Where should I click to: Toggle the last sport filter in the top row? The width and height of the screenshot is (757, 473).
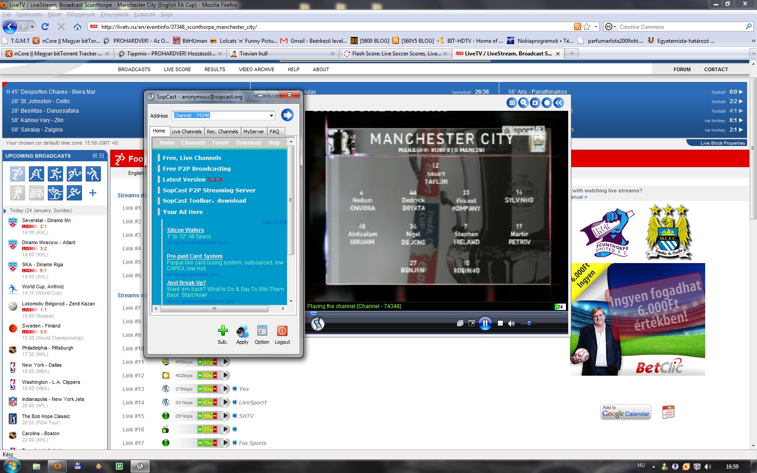[x=93, y=174]
